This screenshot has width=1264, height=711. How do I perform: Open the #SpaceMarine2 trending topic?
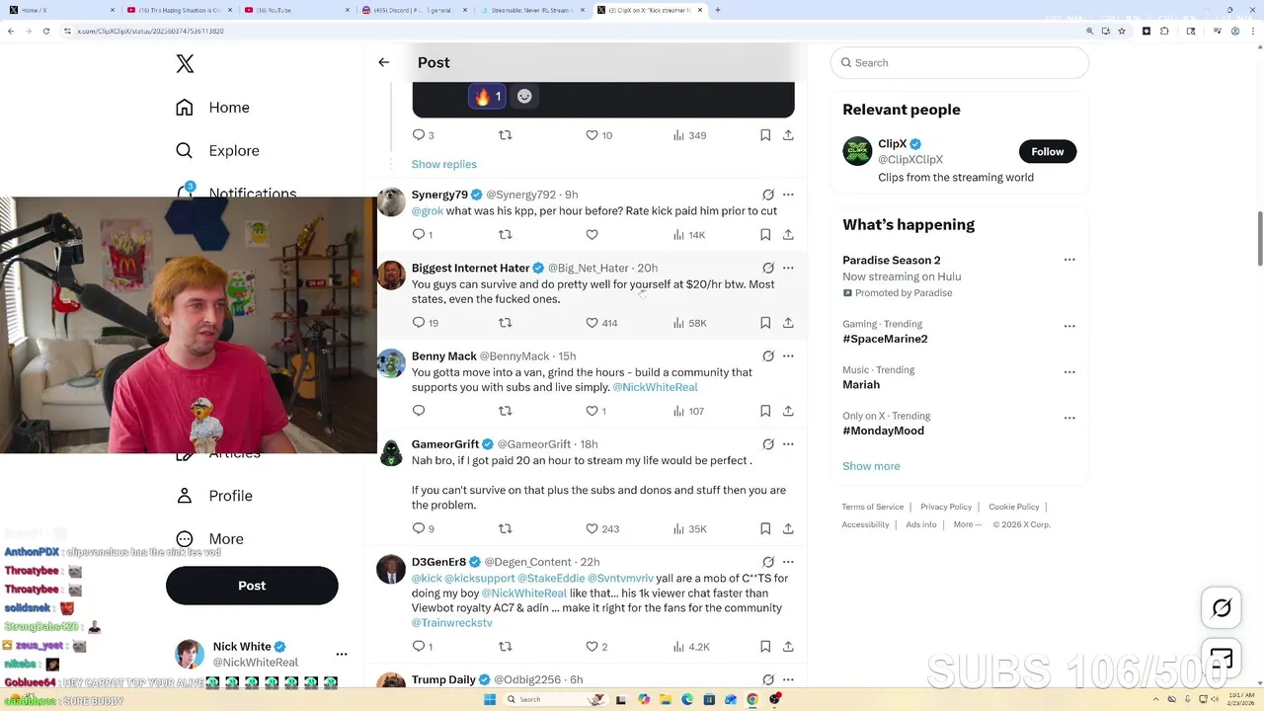[x=885, y=339]
